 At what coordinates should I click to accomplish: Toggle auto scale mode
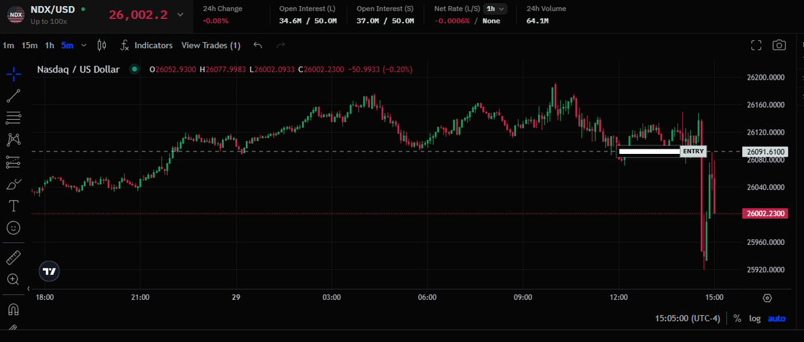pyautogui.click(x=777, y=319)
